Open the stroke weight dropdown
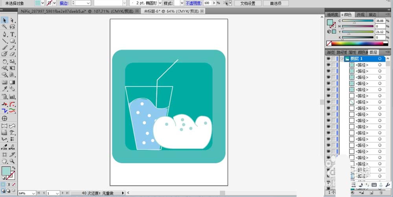393x197 pixels. pos(88,3)
